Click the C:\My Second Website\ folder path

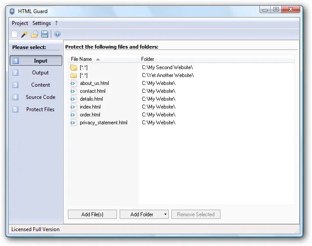[x=167, y=67]
